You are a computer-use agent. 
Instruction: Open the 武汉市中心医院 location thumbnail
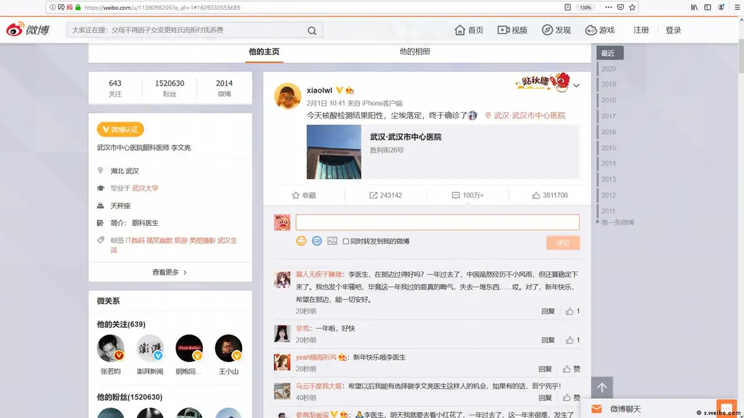point(334,152)
